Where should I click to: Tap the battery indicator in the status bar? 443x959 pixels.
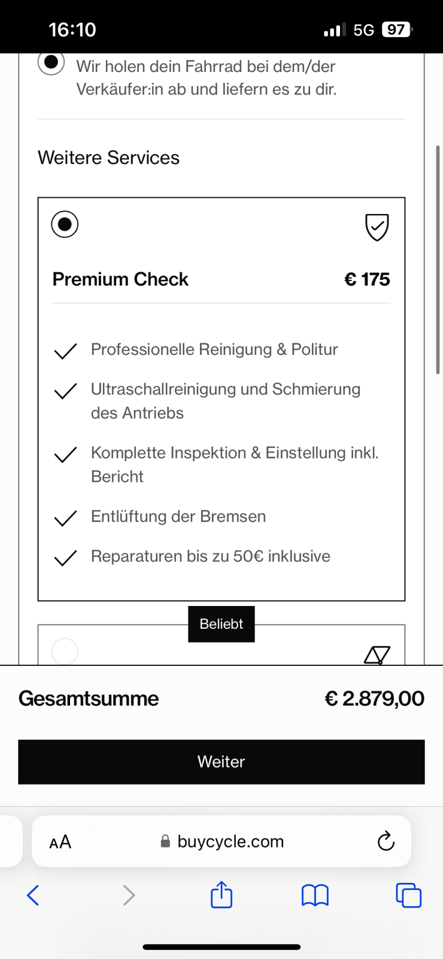[396, 29]
